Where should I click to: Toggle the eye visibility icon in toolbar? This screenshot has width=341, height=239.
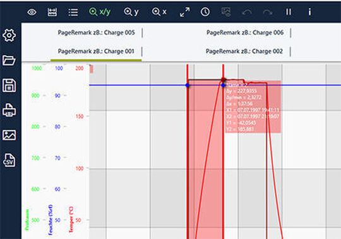point(32,12)
